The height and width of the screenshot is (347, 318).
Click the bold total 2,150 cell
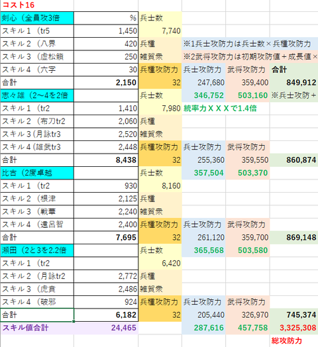106,83
